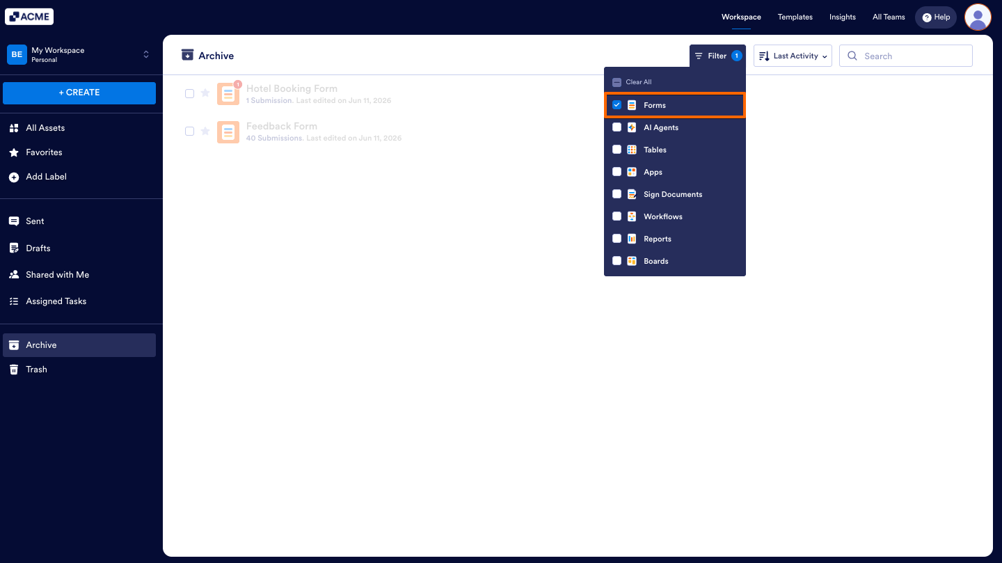The width and height of the screenshot is (1002, 563).
Task: Click the ACME logo
Action: (x=29, y=17)
